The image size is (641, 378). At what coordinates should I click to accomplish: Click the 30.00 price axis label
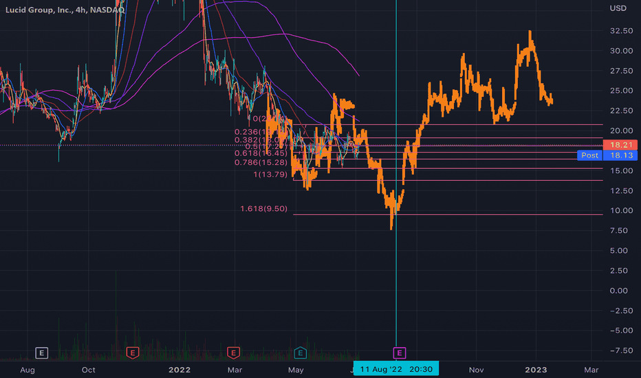coord(621,51)
